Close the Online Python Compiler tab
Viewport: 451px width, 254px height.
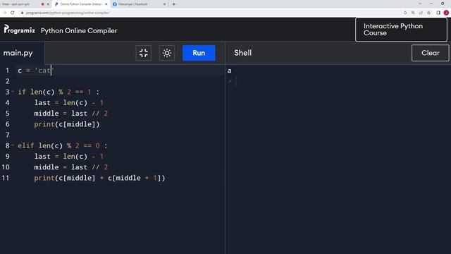[106, 4]
